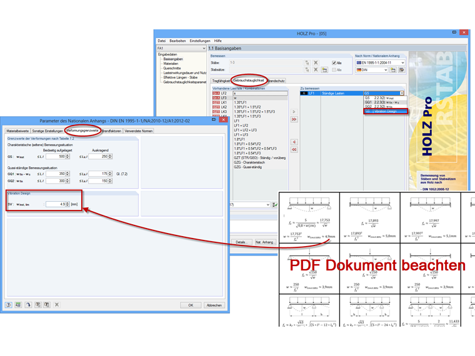The width and height of the screenshot is (475, 356).
Task: Click the Details... button
Action: (241, 242)
